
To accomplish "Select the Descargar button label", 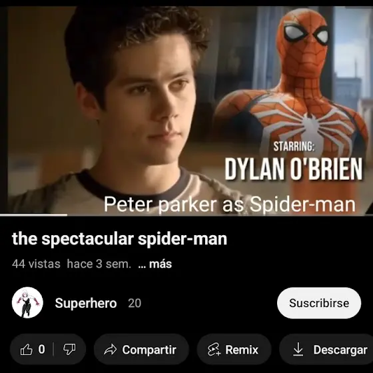I will (x=340, y=350).
